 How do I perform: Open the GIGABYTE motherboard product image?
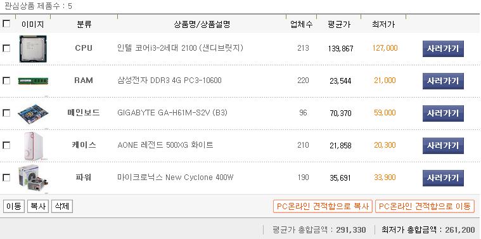[x=33, y=114]
